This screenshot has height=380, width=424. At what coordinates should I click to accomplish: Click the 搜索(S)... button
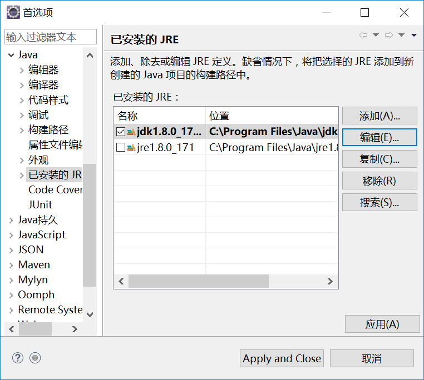point(379,202)
